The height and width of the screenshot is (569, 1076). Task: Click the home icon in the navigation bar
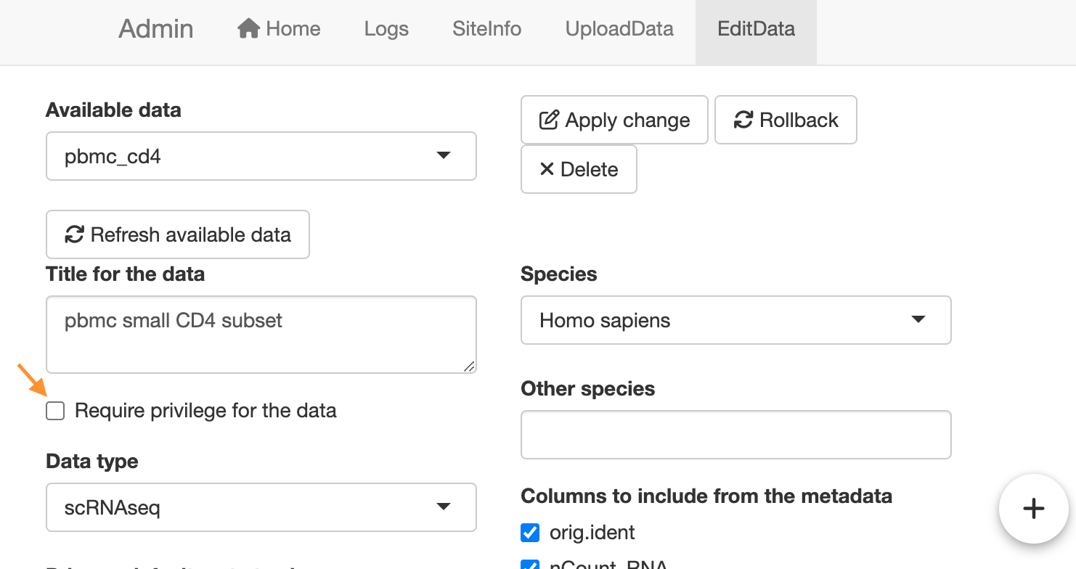tap(250, 28)
